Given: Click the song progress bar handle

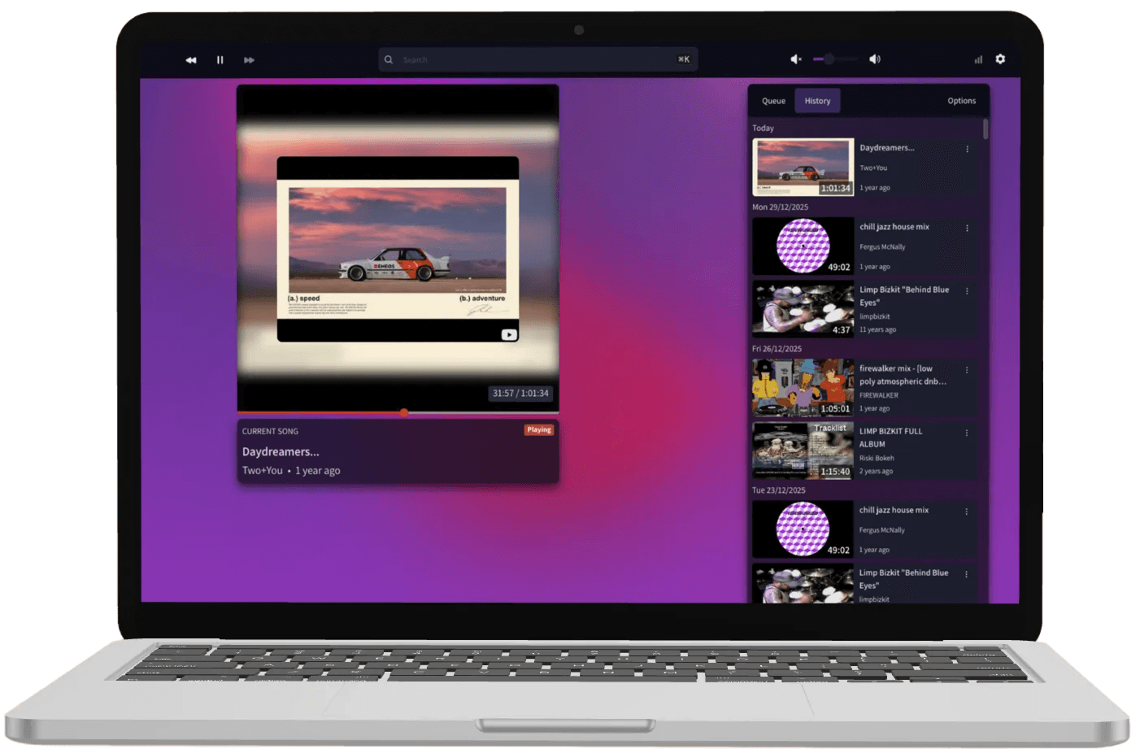Looking at the screenshot, I should click(x=404, y=412).
